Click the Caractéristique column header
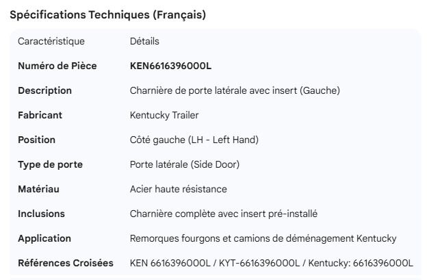The image size is (429, 280). click(x=51, y=41)
